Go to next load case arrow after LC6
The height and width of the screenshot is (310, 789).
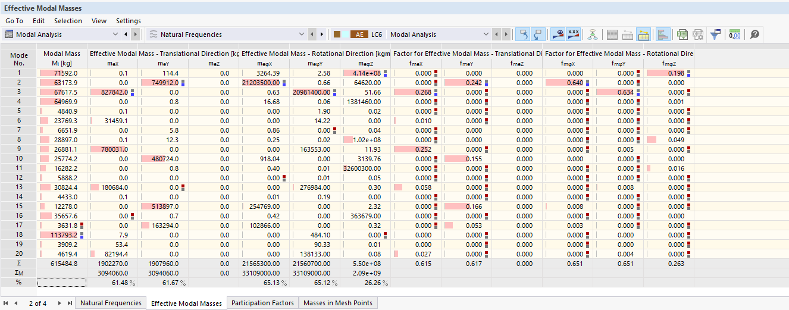(506, 35)
